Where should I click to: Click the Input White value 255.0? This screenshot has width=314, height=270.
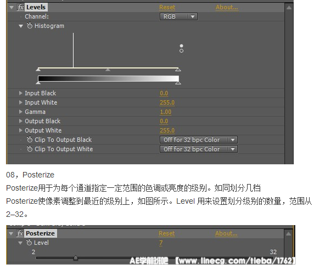[167, 102]
